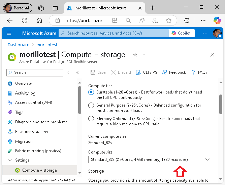Open the FAQs question mark icon
The image size is (225, 185).
pyautogui.click(x=193, y=72)
